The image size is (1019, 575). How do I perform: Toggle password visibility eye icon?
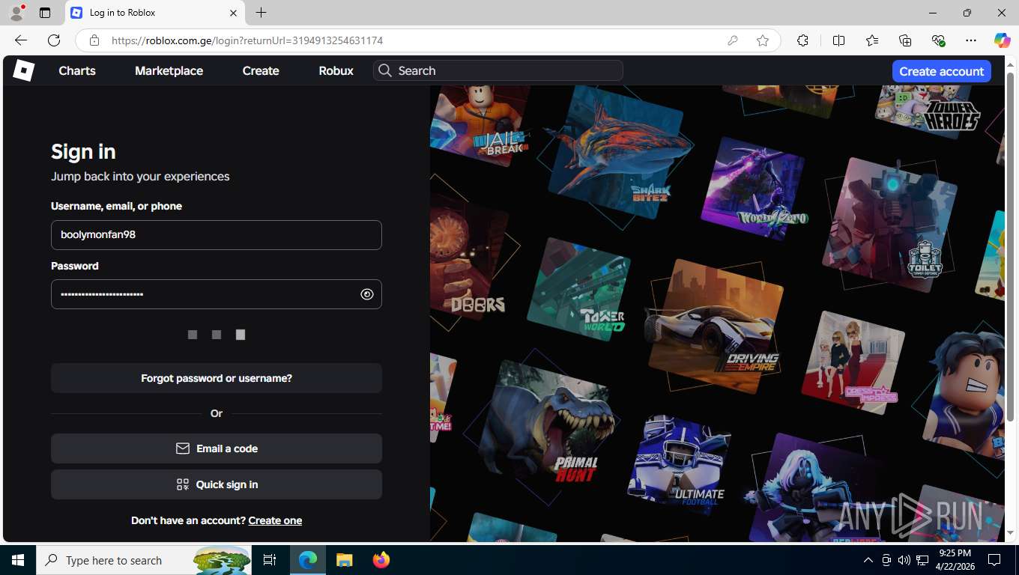click(366, 294)
